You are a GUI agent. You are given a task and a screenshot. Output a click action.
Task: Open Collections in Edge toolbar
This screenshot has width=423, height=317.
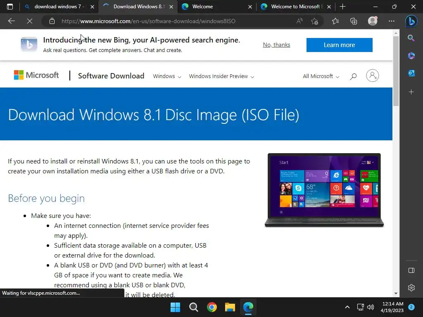pyautogui.click(x=354, y=21)
